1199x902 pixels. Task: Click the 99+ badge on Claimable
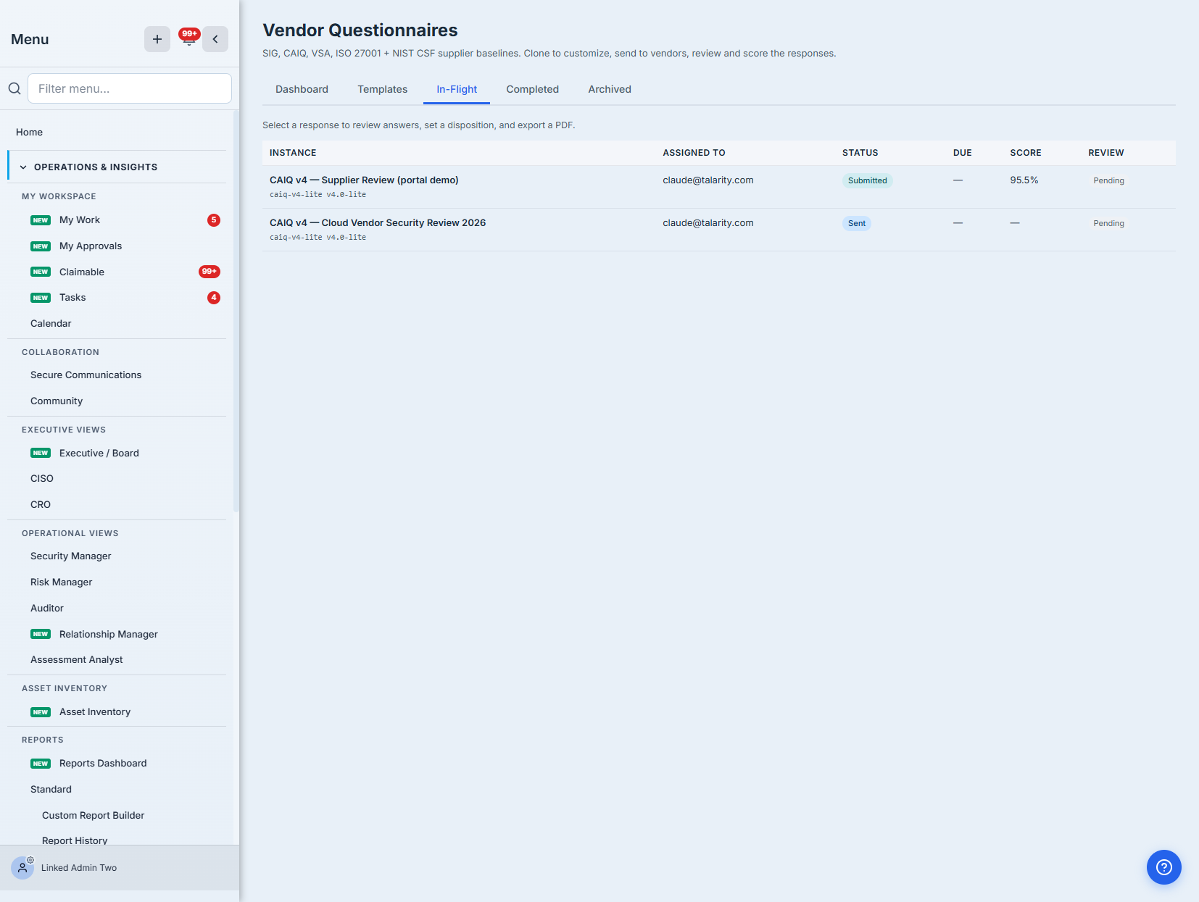pos(209,272)
